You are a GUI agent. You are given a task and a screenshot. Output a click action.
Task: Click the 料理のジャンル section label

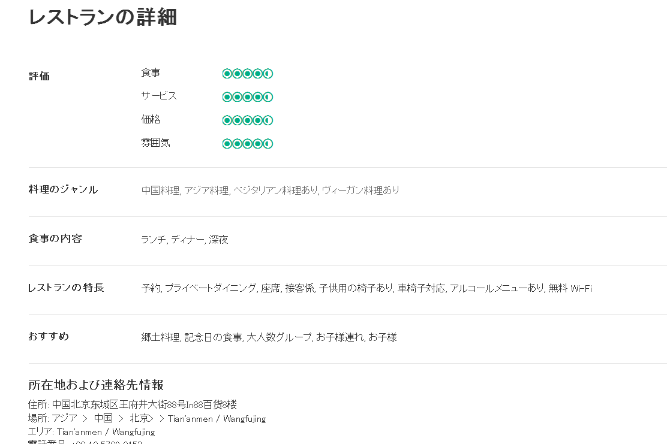[x=63, y=189]
